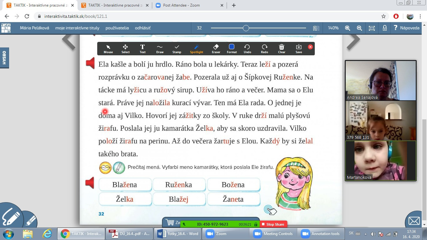Click the page navigation slider handle
Image resolution: width=427 pixels, height=240 pixels.
pos(246,28)
